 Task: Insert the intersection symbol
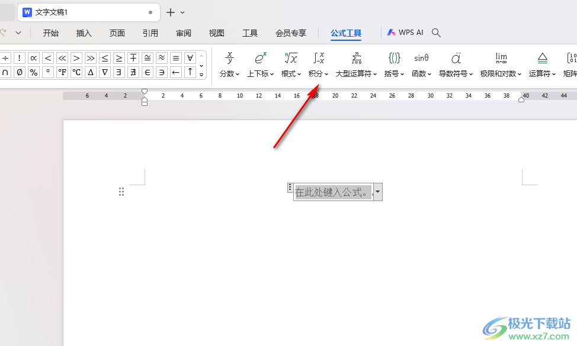pyautogui.click(x=5, y=72)
